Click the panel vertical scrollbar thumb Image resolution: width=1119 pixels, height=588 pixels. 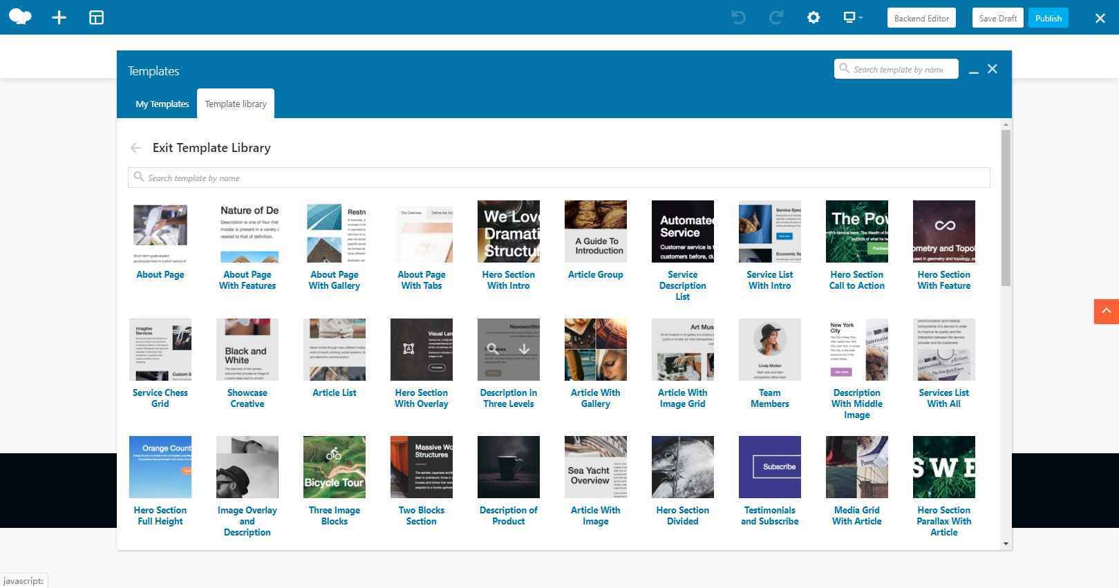pyautogui.click(x=1006, y=207)
